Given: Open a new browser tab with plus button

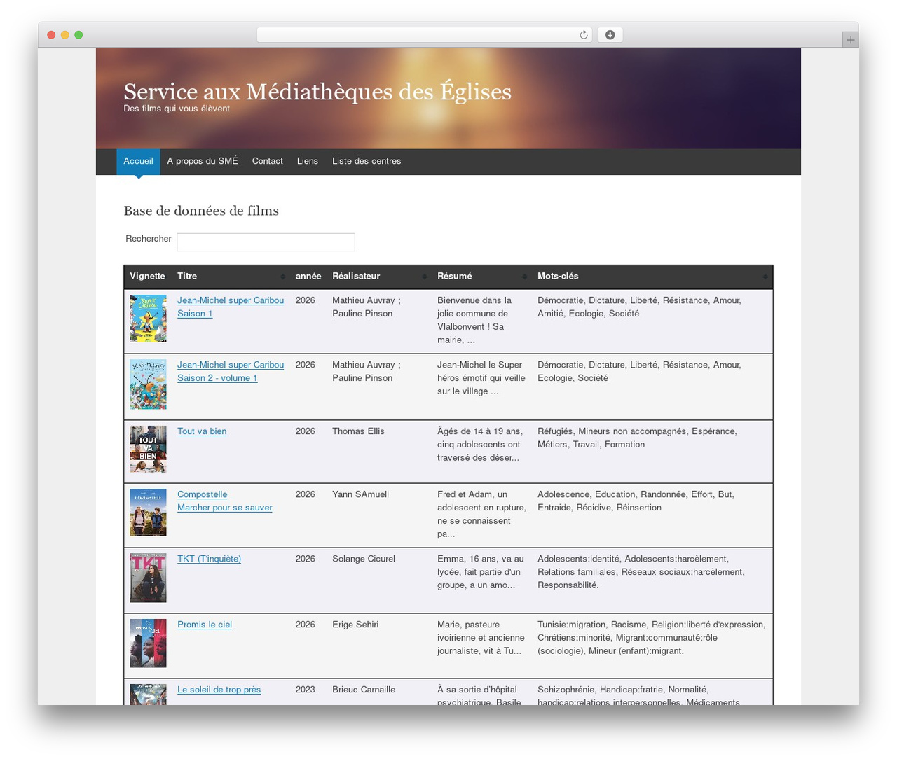Looking at the screenshot, I should pos(850,40).
